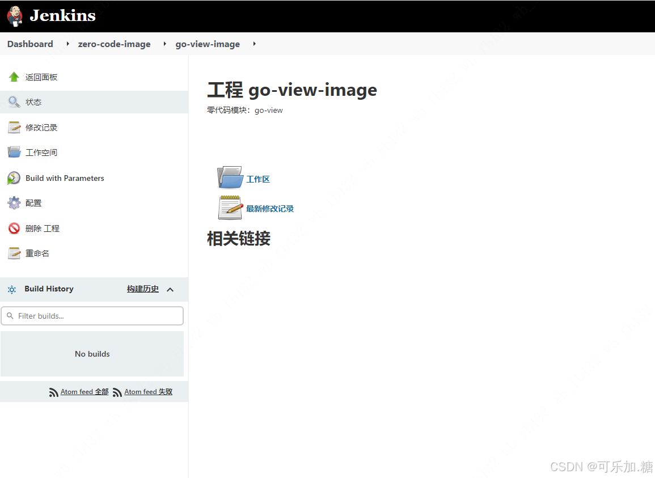This screenshot has height=478, width=655.
Task: Select the 返回面板 sidebar entry
Action: tap(41, 77)
